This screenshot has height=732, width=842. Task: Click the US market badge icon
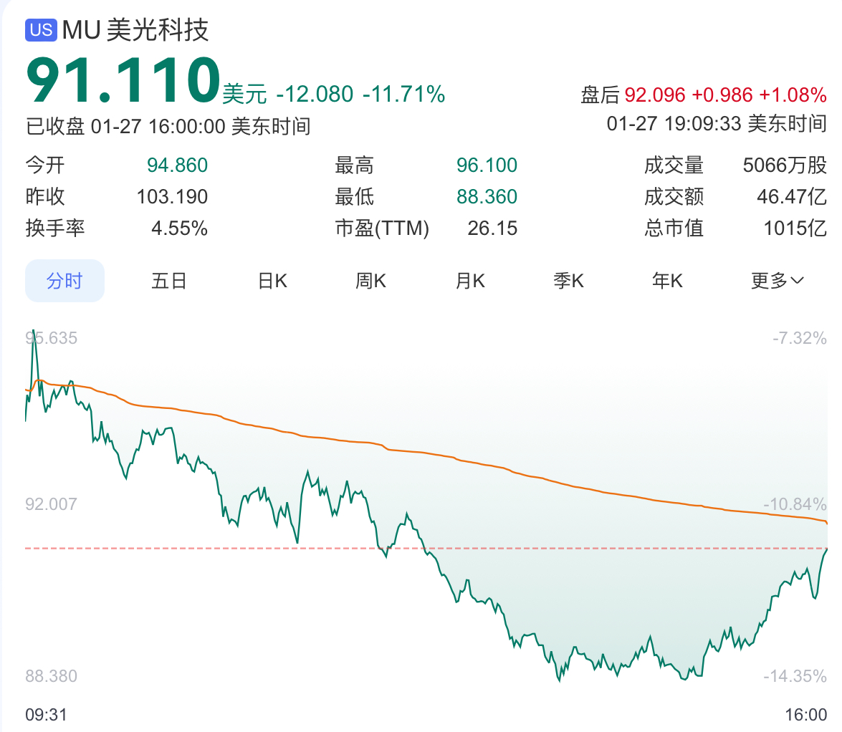pyautogui.click(x=41, y=29)
